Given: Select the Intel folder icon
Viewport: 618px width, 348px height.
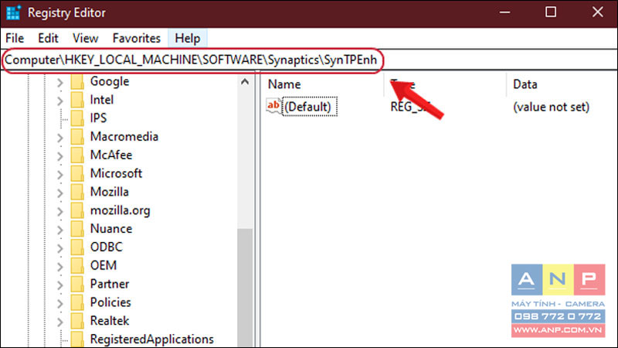Looking at the screenshot, I should click(x=77, y=100).
